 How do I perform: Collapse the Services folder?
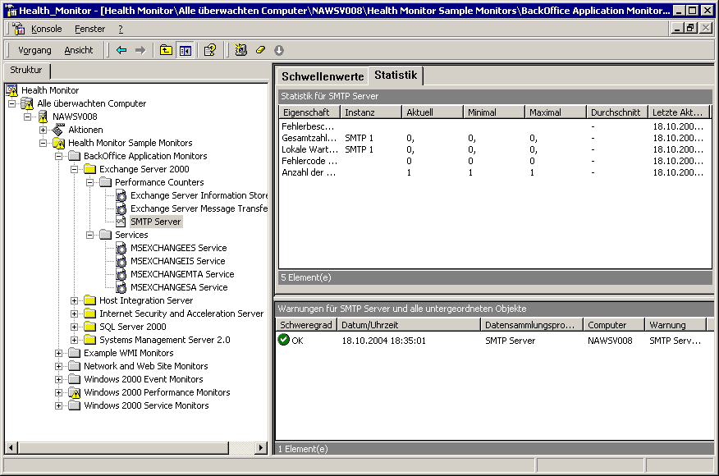[x=90, y=235]
